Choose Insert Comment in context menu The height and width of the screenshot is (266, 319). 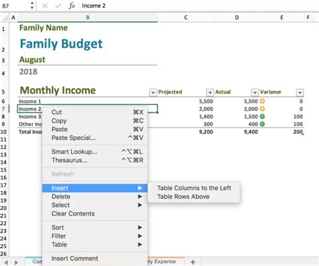95,259
